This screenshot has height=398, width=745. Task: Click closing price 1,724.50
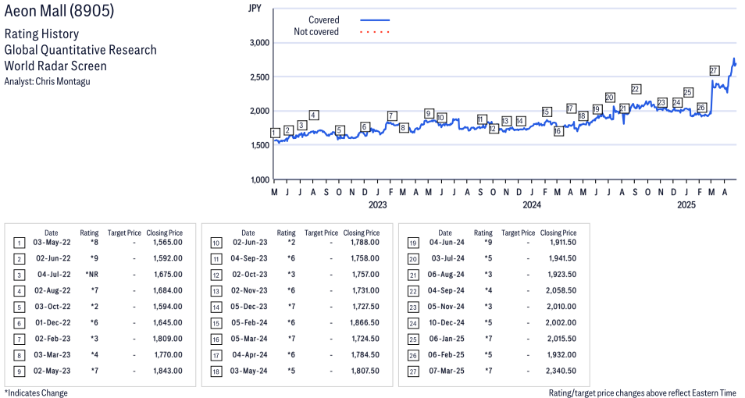(x=365, y=339)
